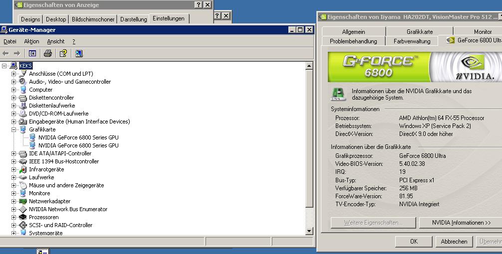Open the Aktion menu
The height and width of the screenshot is (254, 502).
(x=31, y=41)
